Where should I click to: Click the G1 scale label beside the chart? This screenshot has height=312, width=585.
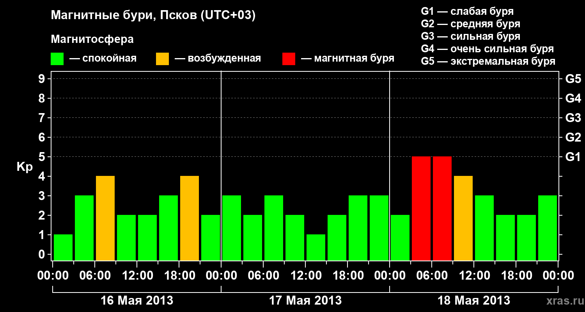point(573,157)
